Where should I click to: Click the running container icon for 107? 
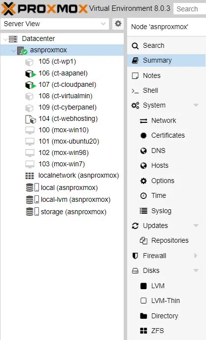(31, 85)
